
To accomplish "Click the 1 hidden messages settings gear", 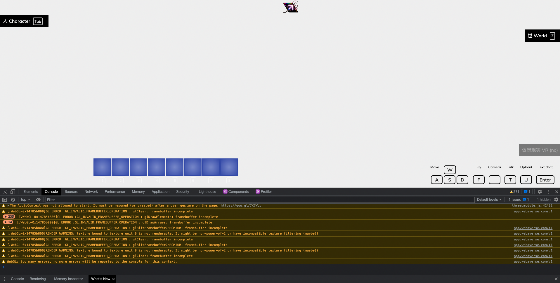I will [556, 200].
